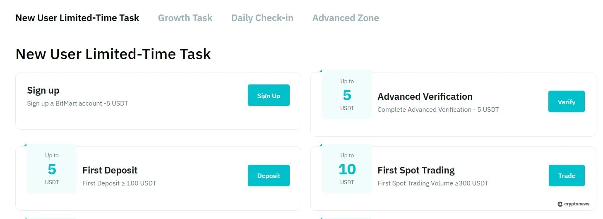
Task: Click the Verify button
Action: pyautogui.click(x=566, y=101)
